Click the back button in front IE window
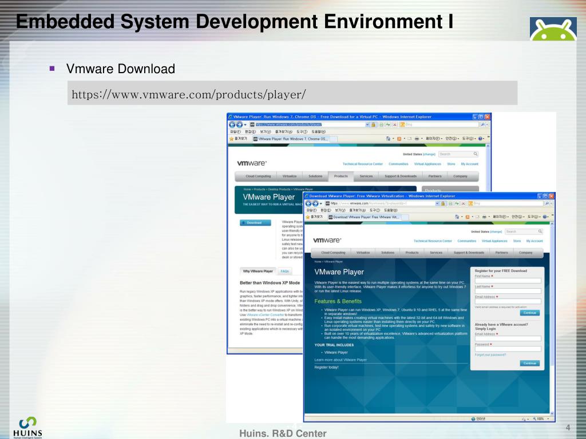 pos(308,203)
